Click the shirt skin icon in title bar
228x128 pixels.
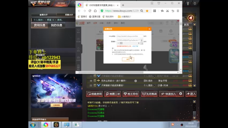(159, 3)
